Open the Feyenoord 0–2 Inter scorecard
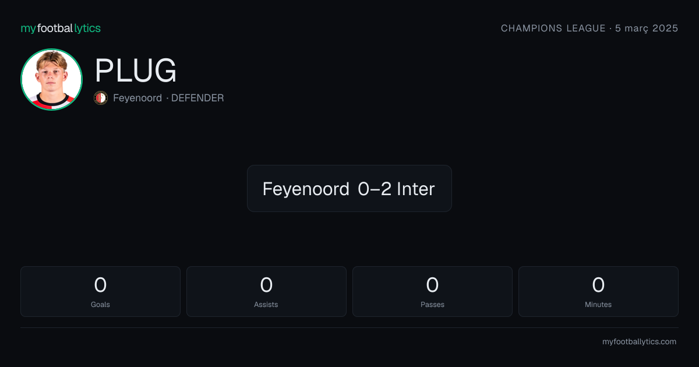The width and height of the screenshot is (699, 367). [x=349, y=188]
